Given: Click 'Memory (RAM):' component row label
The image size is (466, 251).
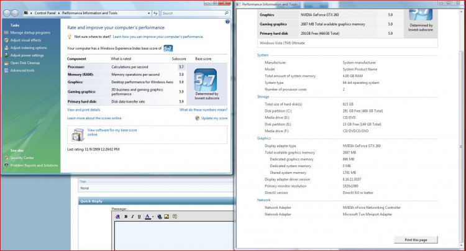Looking at the screenshot, I should coord(80,75).
